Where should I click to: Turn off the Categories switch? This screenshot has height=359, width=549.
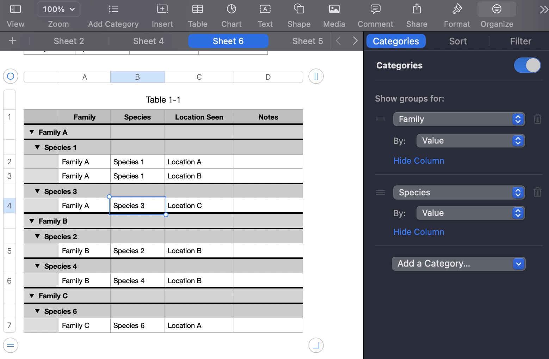click(527, 66)
